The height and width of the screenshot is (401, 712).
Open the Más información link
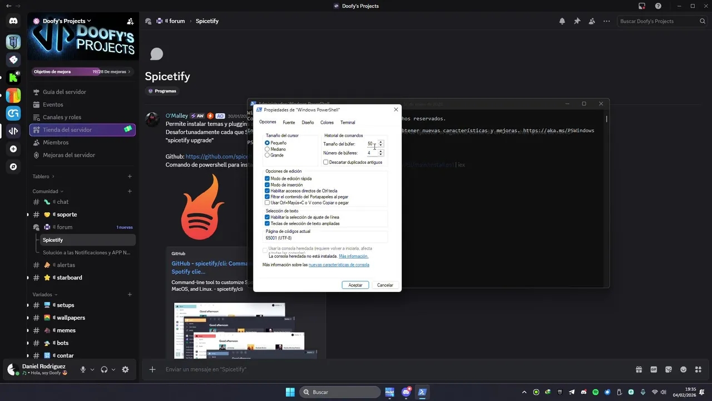click(x=353, y=256)
